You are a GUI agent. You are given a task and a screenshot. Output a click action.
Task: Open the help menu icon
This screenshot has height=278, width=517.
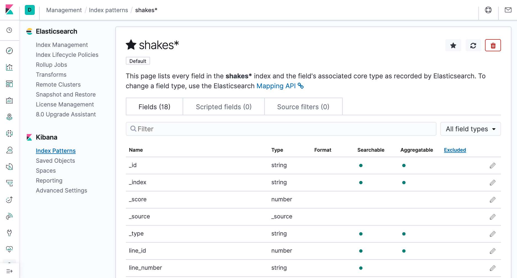(488, 10)
